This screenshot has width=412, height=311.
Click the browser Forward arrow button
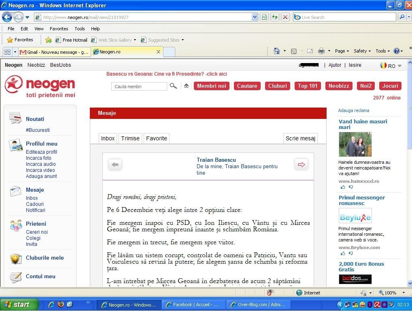[18, 17]
